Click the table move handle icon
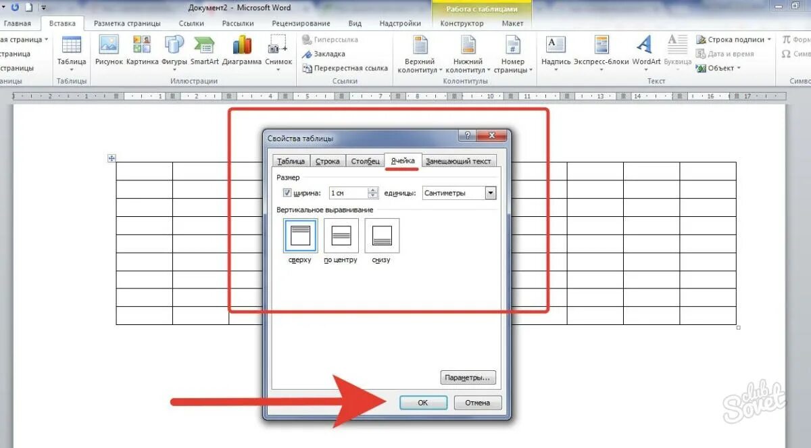The height and width of the screenshot is (448, 811). tap(112, 158)
